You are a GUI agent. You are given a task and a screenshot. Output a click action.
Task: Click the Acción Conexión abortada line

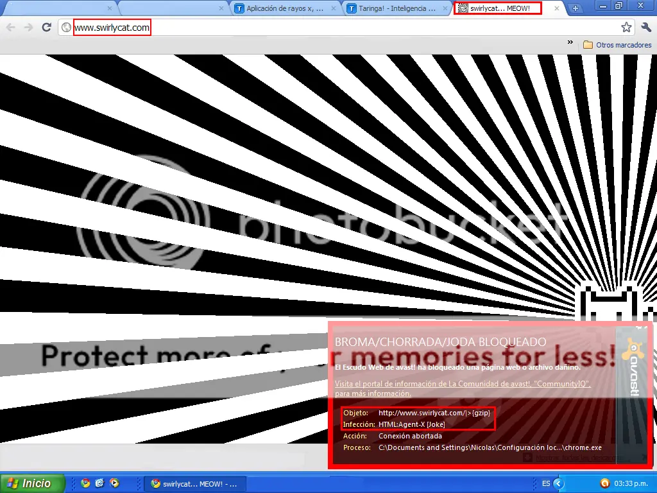tap(393, 436)
